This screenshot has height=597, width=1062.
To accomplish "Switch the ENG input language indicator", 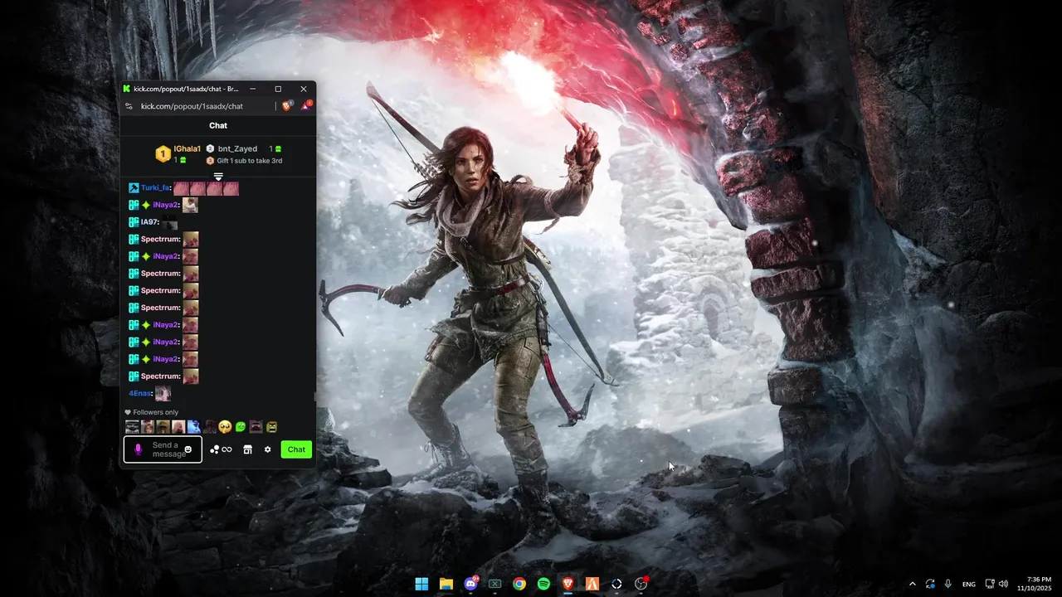I will (x=968, y=584).
